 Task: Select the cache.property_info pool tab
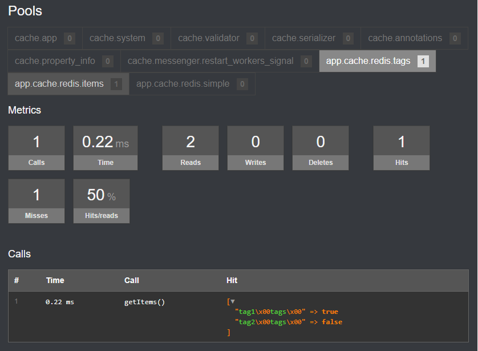64,61
